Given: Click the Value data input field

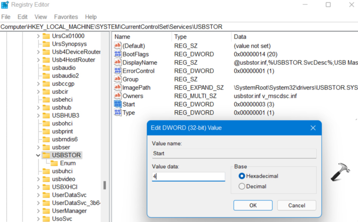Looking at the screenshot, I should click(x=188, y=177).
